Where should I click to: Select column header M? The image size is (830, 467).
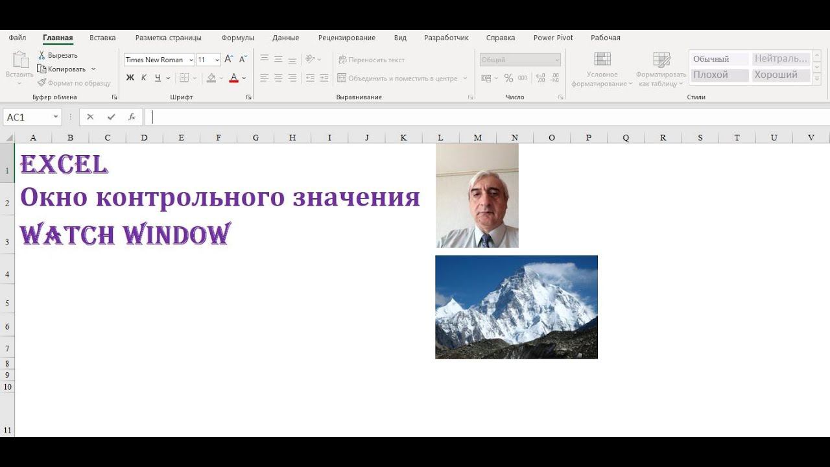pyautogui.click(x=478, y=138)
